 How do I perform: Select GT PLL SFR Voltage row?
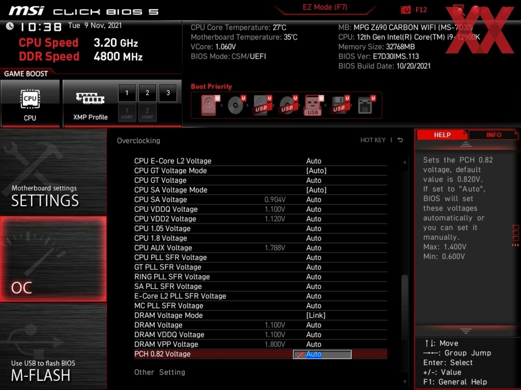pyautogui.click(x=260, y=267)
